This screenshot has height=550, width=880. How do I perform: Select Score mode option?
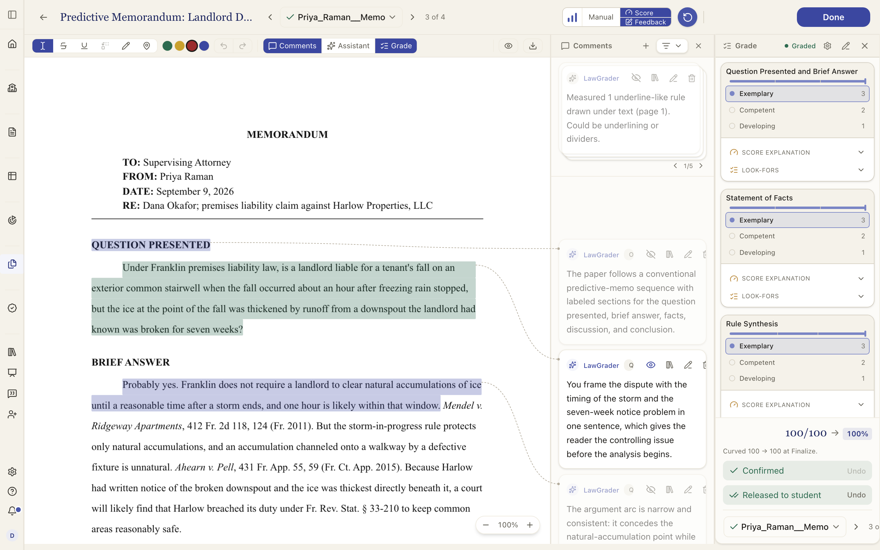click(645, 13)
